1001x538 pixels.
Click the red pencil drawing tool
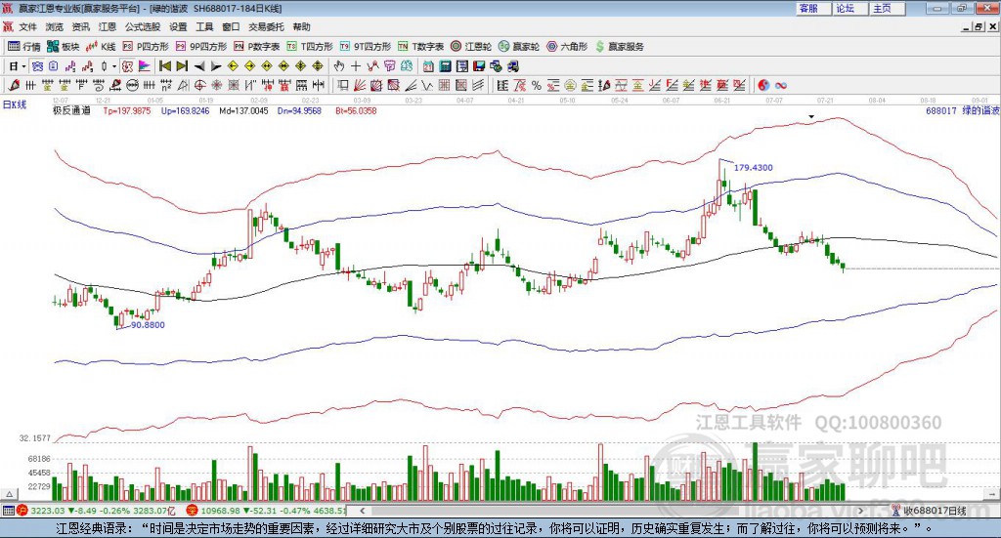pos(14,85)
